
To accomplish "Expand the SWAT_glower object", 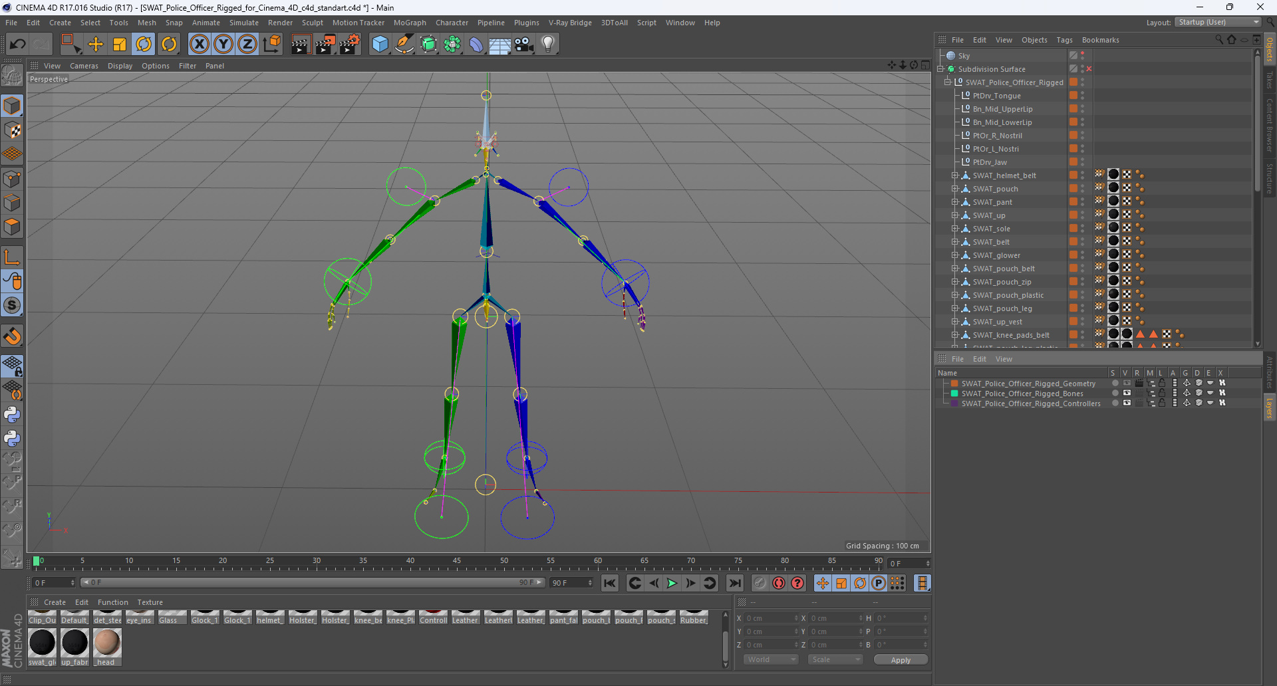I will click(955, 255).
